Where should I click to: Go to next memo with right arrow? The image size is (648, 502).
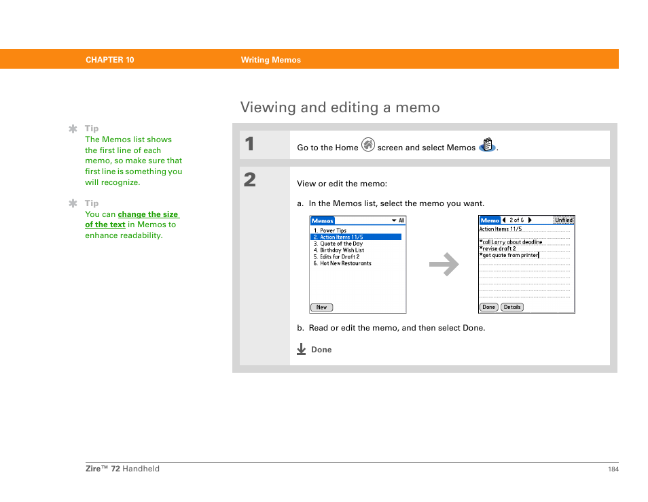530,220
